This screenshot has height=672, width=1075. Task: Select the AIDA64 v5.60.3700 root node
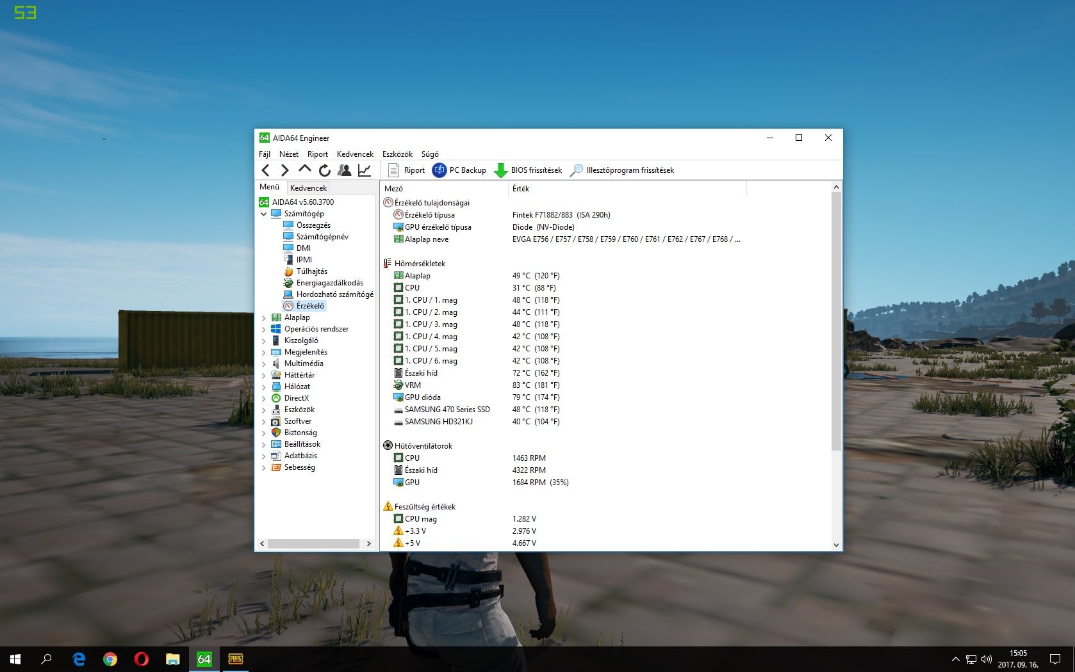[297, 202]
